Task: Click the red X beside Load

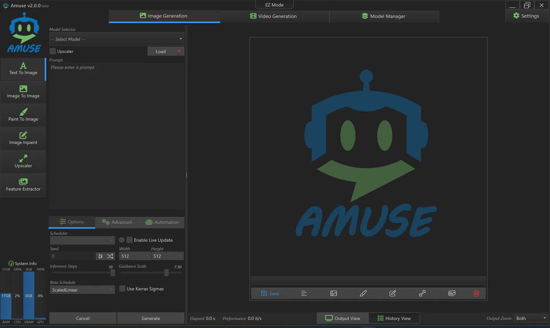Action: 179,51
